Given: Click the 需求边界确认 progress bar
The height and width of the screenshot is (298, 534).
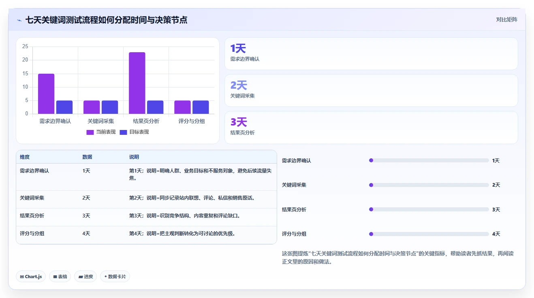Looking at the screenshot, I should [x=429, y=161].
